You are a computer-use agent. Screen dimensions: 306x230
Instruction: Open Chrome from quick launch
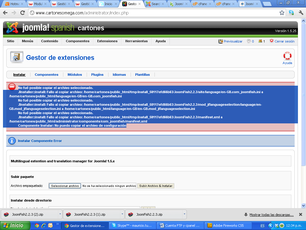click(37, 226)
